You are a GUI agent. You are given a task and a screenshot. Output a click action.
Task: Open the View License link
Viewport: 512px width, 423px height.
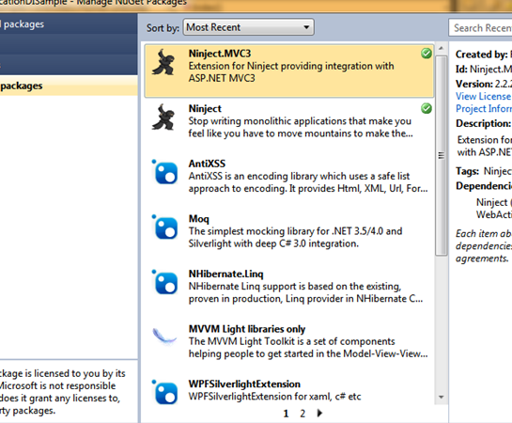tap(484, 97)
